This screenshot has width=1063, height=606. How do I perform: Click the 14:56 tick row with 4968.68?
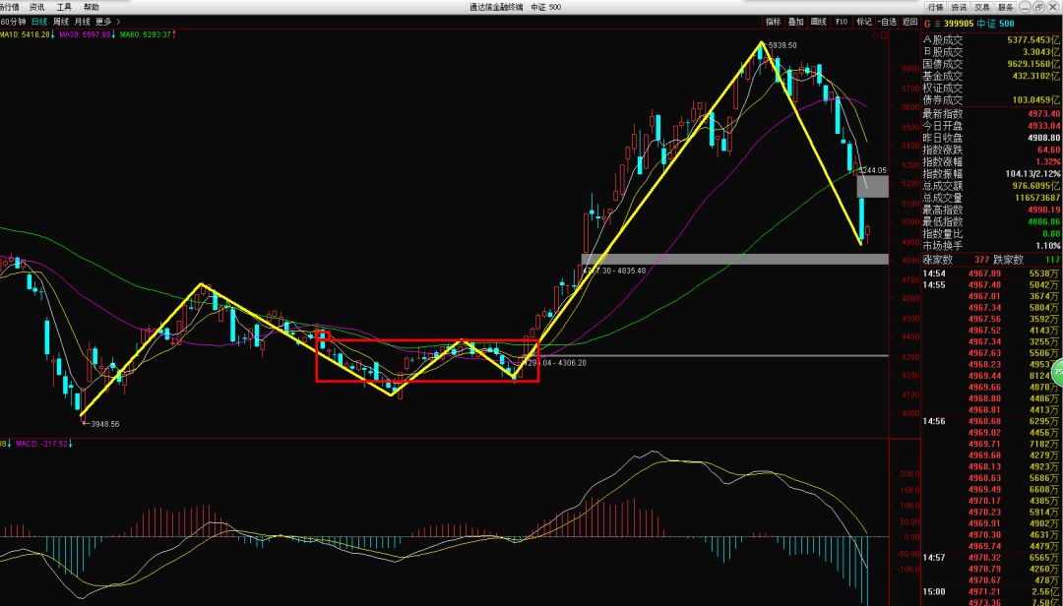(991, 421)
